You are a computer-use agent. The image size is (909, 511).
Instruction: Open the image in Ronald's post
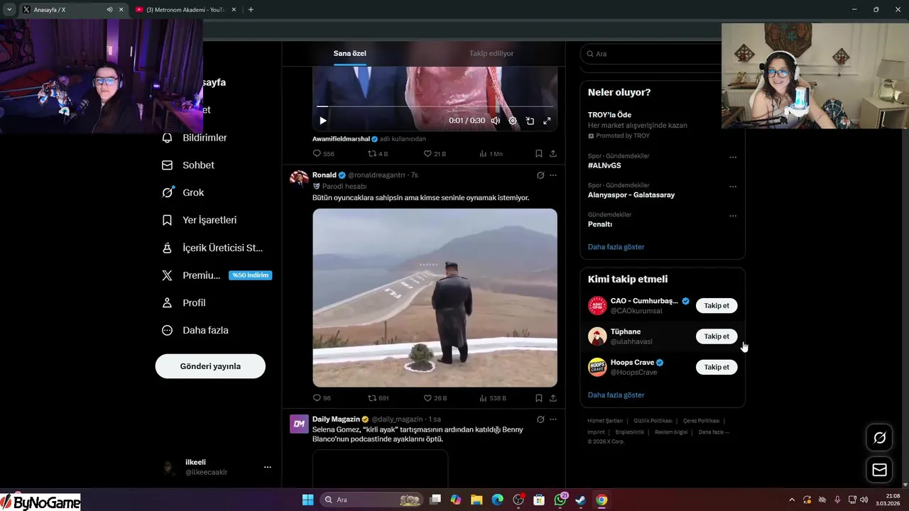tap(435, 297)
